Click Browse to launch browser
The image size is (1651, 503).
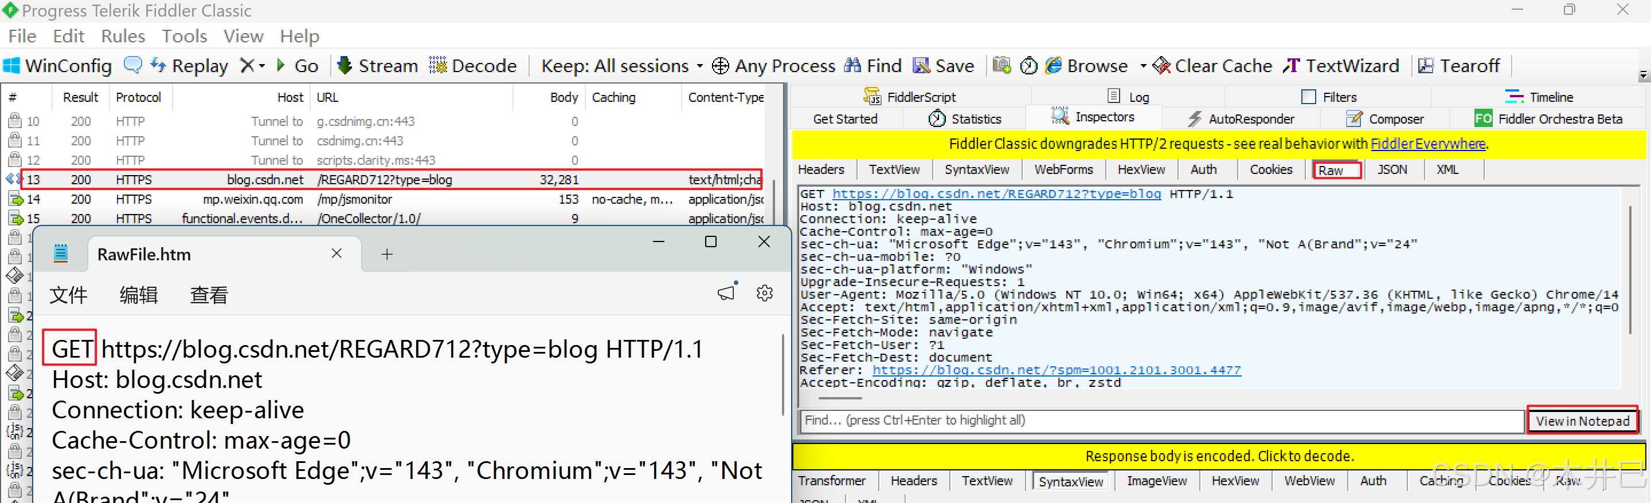(1086, 66)
